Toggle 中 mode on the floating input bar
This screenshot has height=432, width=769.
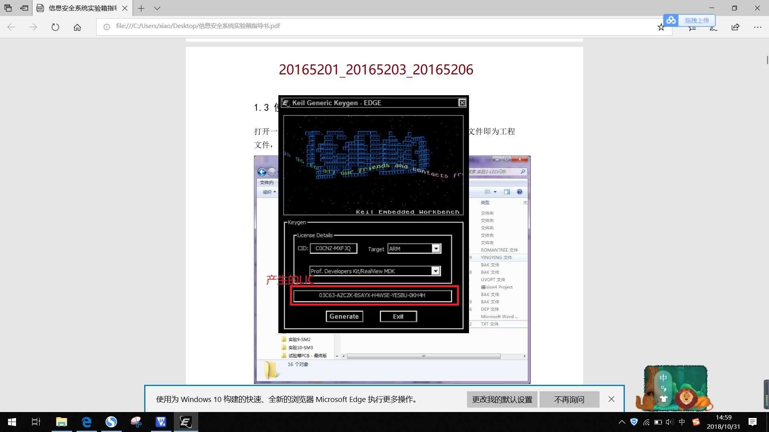[x=663, y=378]
